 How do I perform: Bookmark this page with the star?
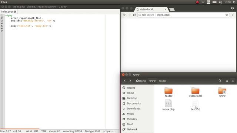227,15
